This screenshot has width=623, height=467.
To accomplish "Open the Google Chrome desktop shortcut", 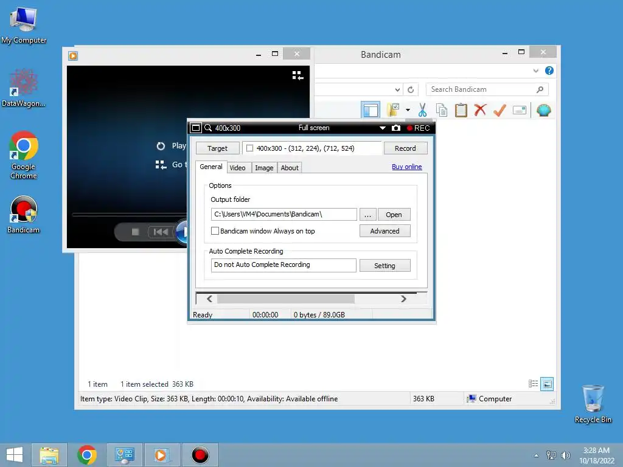I will [x=24, y=155].
